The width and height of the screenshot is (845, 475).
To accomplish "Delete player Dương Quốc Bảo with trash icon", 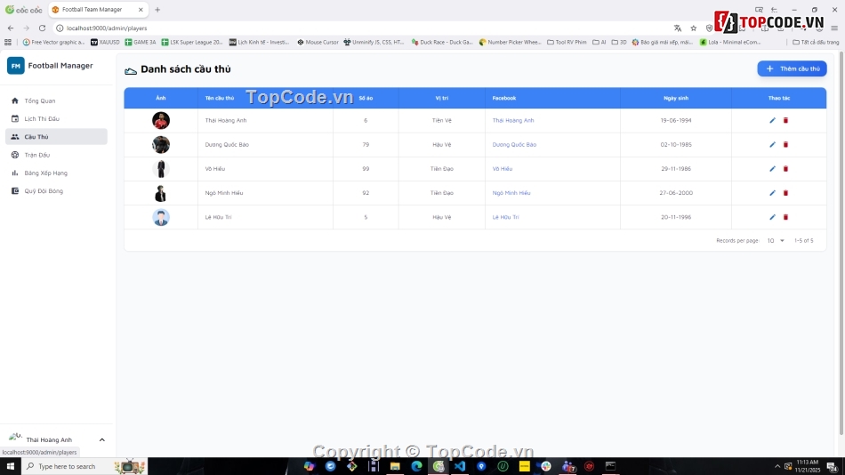I will click(x=785, y=144).
